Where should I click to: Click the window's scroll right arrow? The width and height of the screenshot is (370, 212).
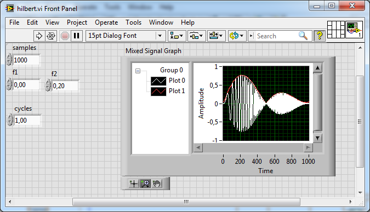pos(351,202)
